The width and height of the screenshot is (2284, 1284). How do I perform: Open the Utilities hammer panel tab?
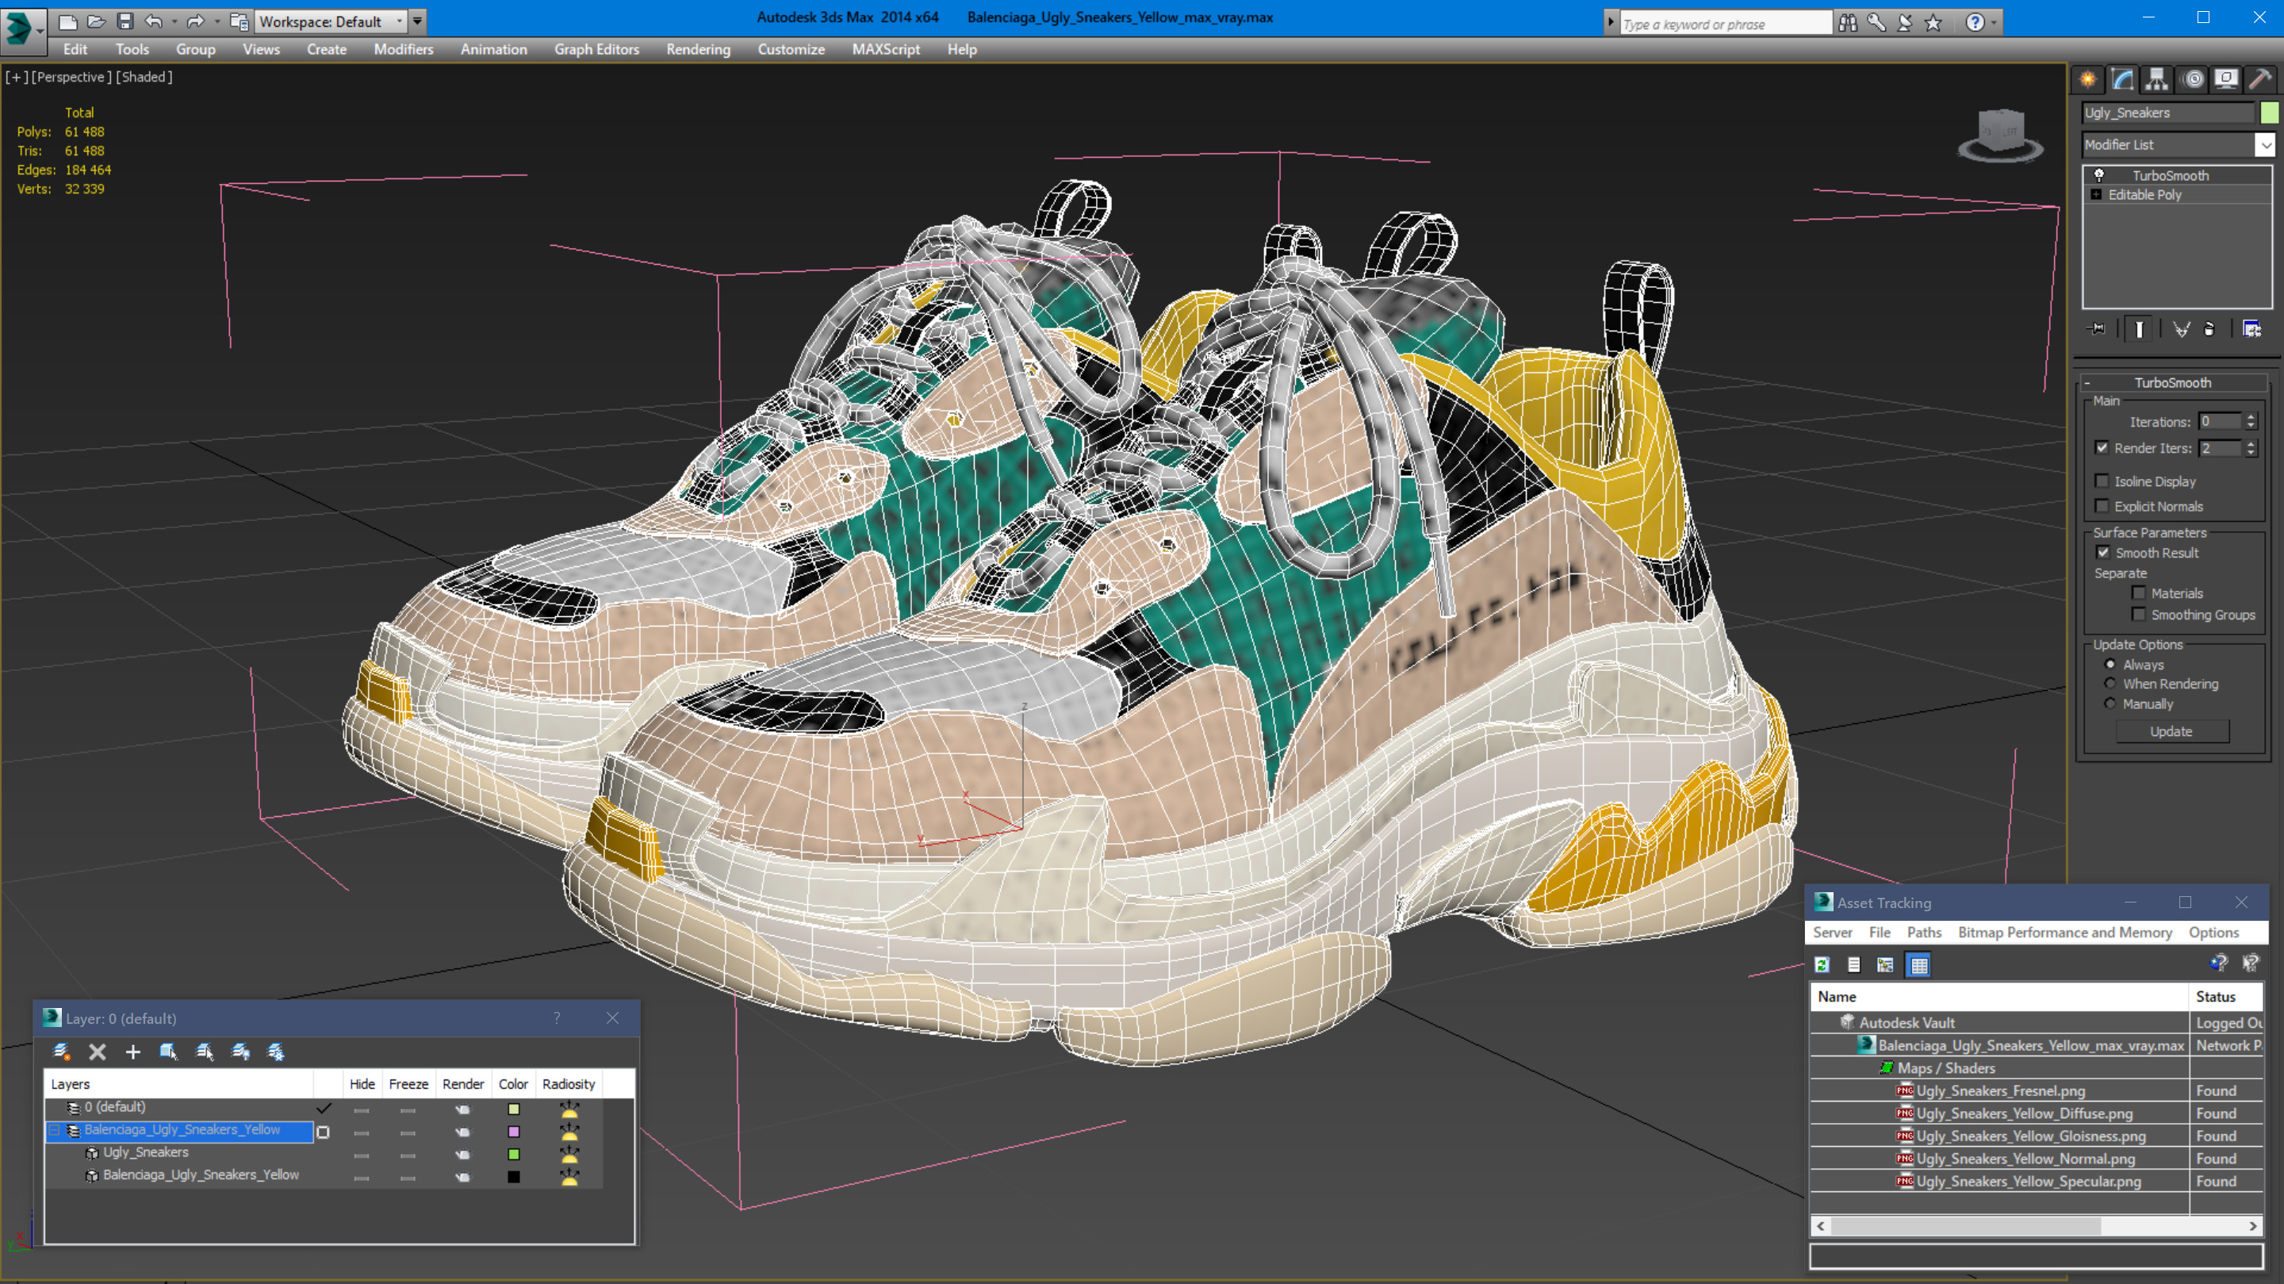pyautogui.click(x=2261, y=80)
